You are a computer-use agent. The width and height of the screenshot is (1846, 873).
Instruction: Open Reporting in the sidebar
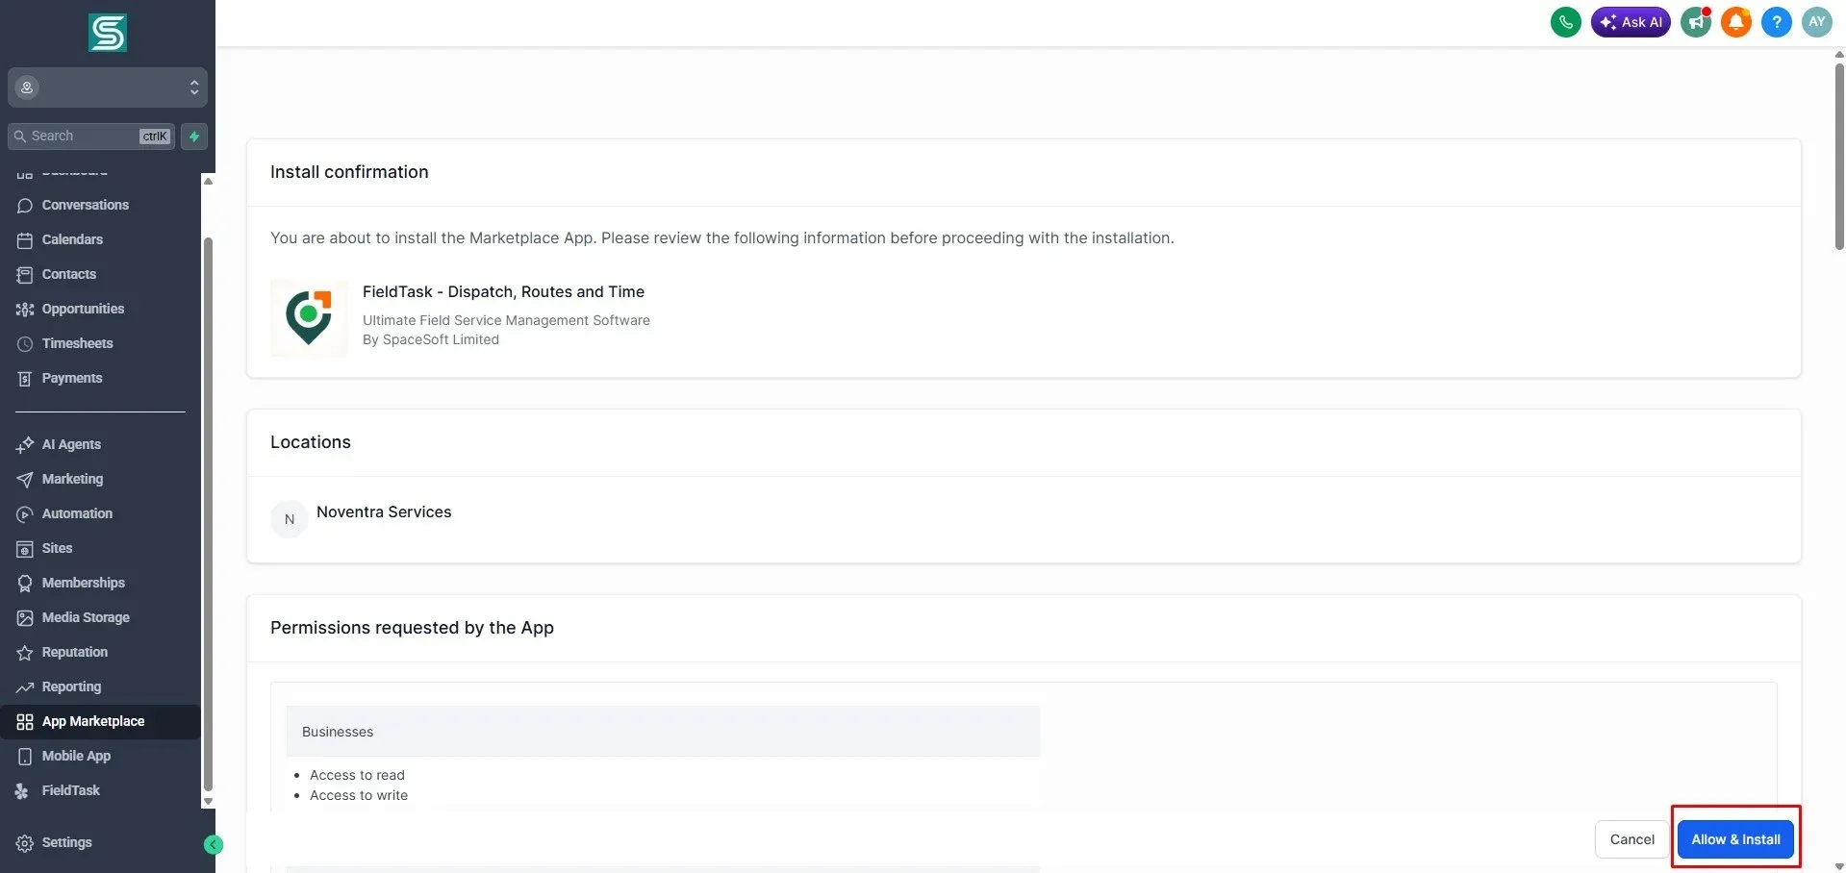100,687
